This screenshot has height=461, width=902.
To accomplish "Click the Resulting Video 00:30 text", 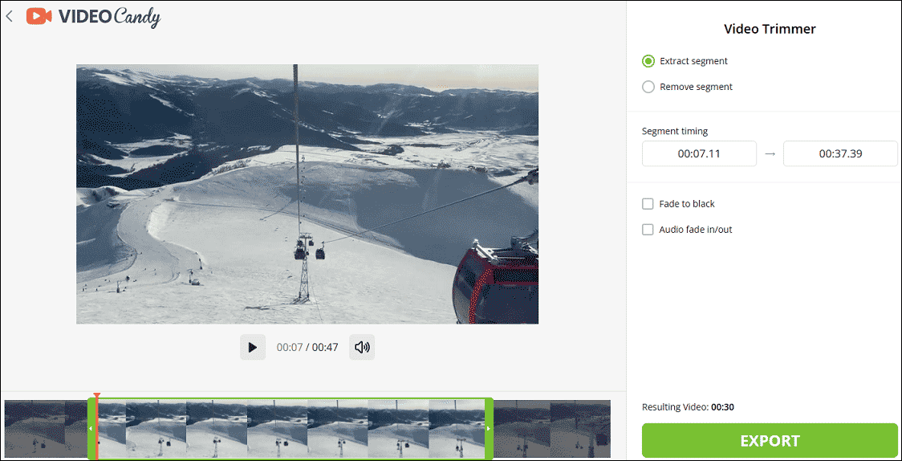I will tap(688, 407).
